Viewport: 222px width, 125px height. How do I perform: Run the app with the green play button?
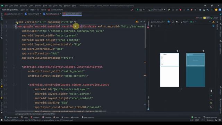[x=169, y=10]
